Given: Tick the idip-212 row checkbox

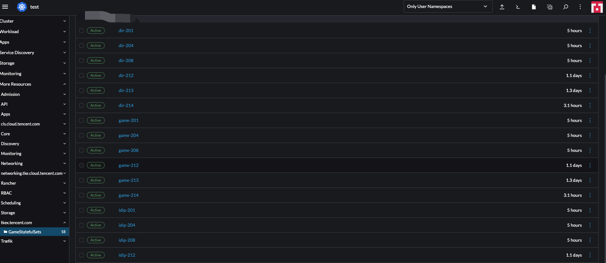Looking at the screenshot, I should click(x=81, y=255).
